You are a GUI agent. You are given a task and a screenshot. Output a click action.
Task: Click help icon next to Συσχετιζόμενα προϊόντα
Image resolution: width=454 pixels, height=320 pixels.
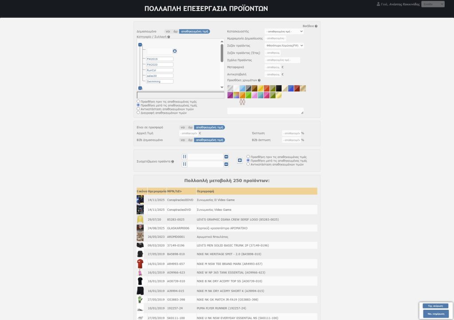pos(172,162)
